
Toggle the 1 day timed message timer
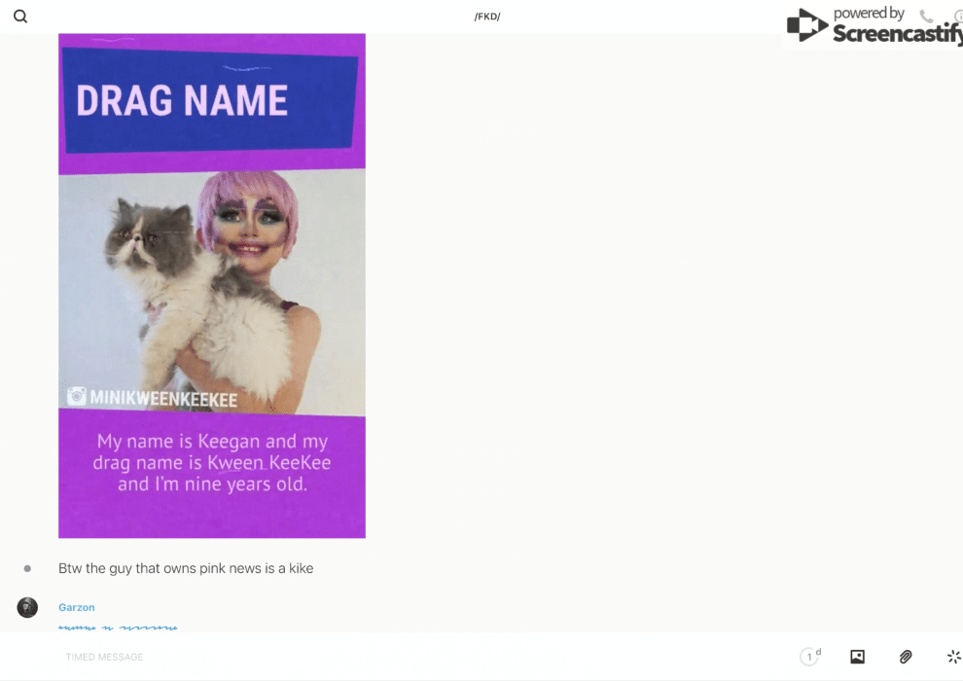click(x=810, y=657)
